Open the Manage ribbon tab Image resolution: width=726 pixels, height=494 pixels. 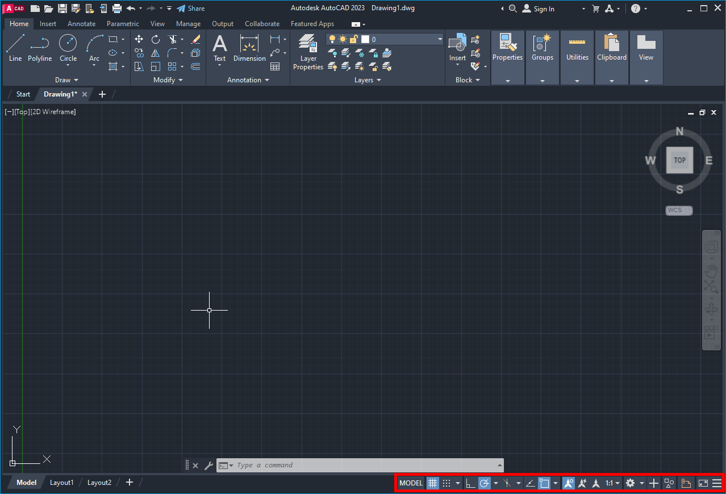(x=188, y=24)
